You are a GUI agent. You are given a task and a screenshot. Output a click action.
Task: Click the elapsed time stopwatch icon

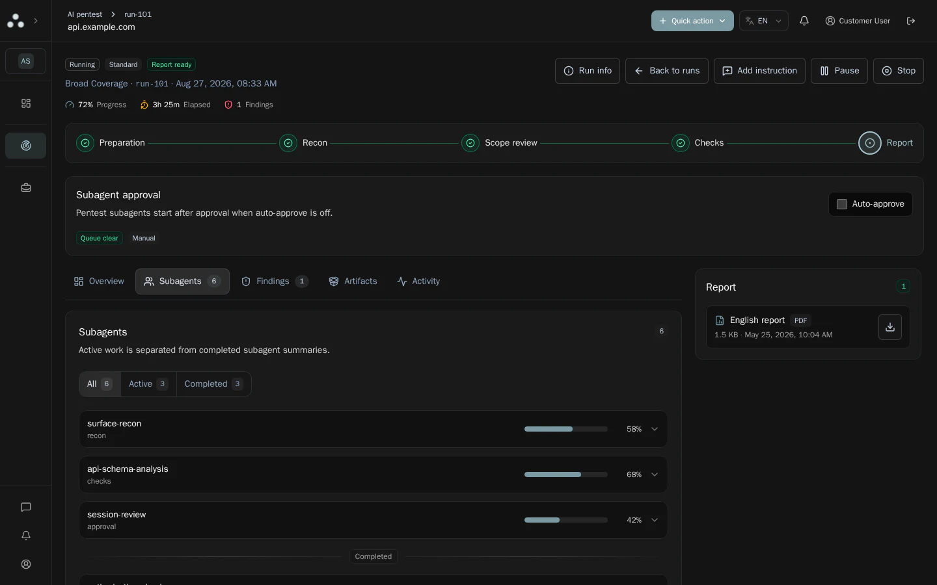(x=144, y=105)
